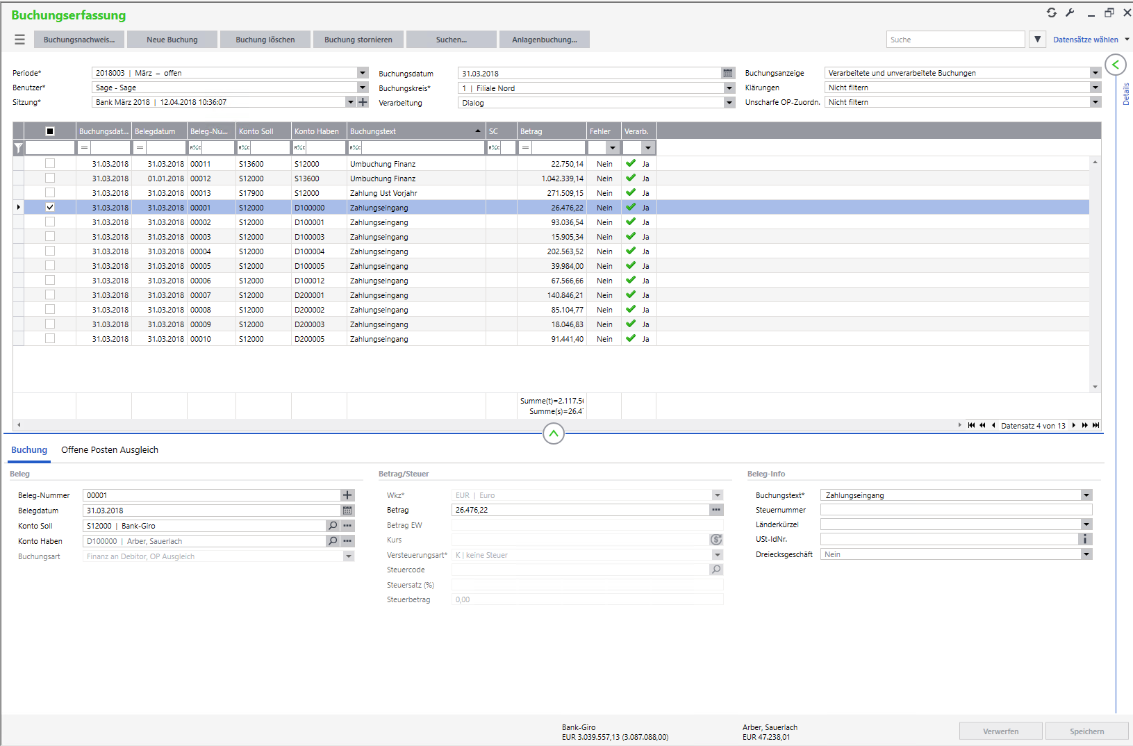Click into the Suche search field

pyautogui.click(x=954, y=40)
